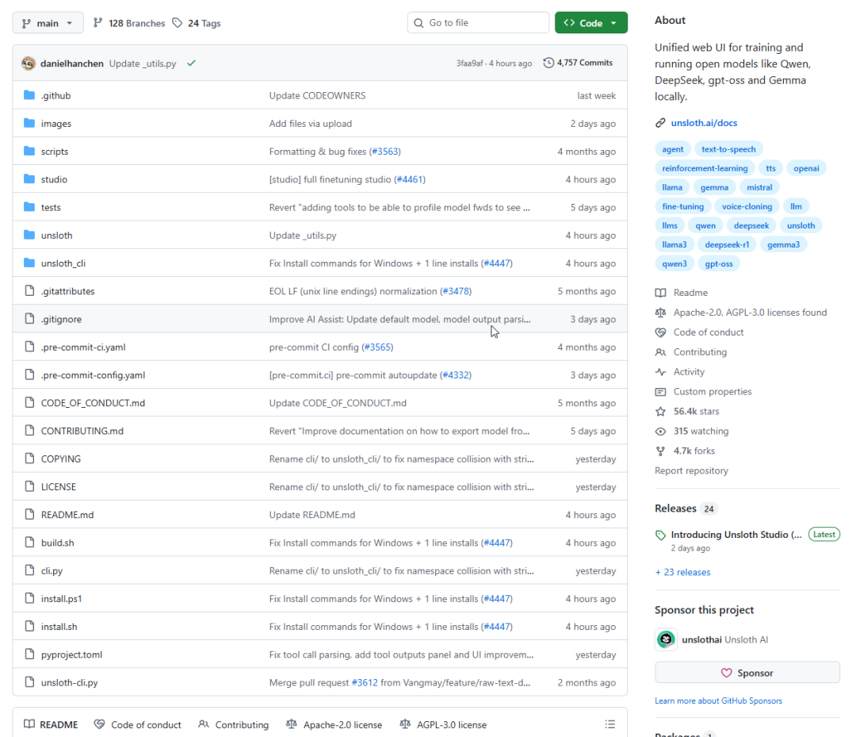Select the gpt-oss topic tag

(x=718, y=264)
